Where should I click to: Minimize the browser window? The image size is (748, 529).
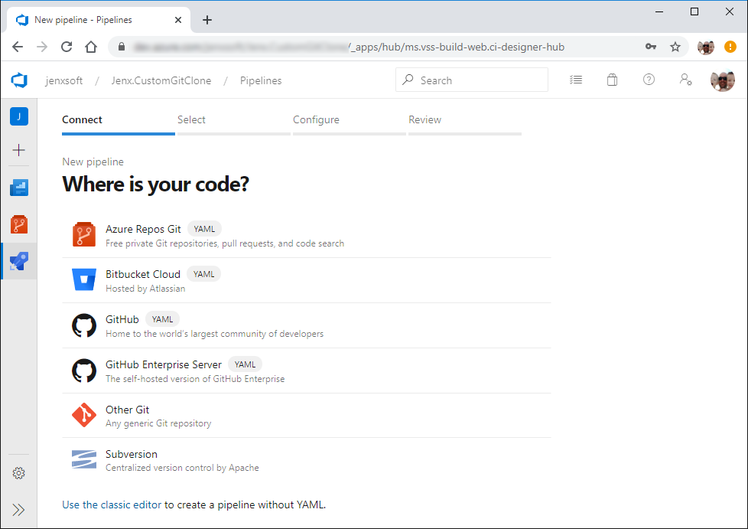pyautogui.click(x=659, y=12)
